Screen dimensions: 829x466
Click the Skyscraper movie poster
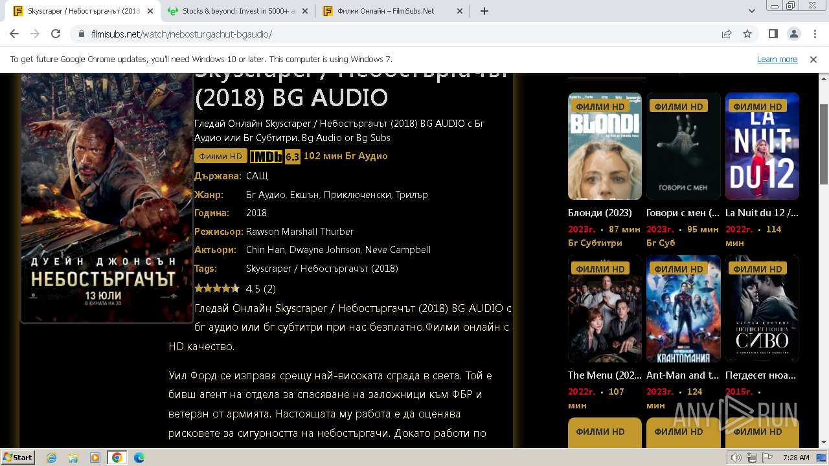[x=107, y=197]
